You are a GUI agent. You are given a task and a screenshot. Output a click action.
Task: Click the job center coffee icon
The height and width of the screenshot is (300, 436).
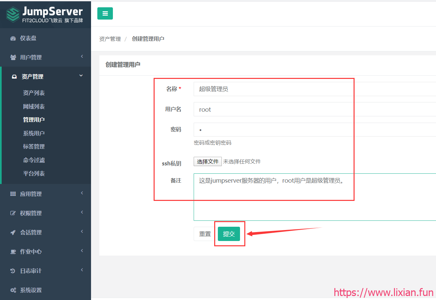click(x=13, y=252)
